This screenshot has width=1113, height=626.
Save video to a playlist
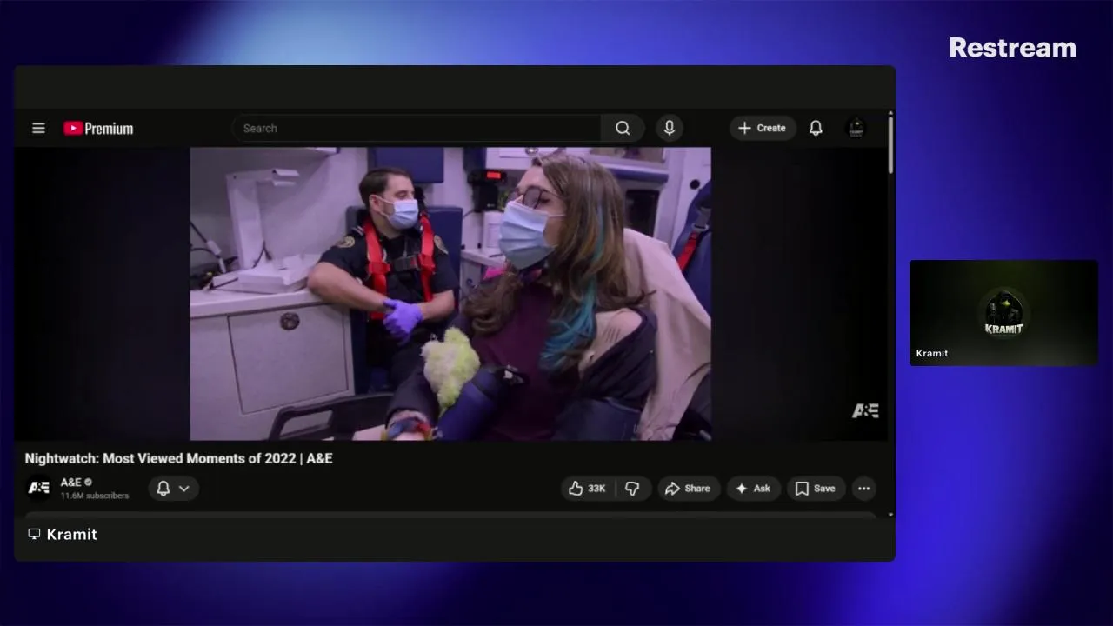coord(816,489)
